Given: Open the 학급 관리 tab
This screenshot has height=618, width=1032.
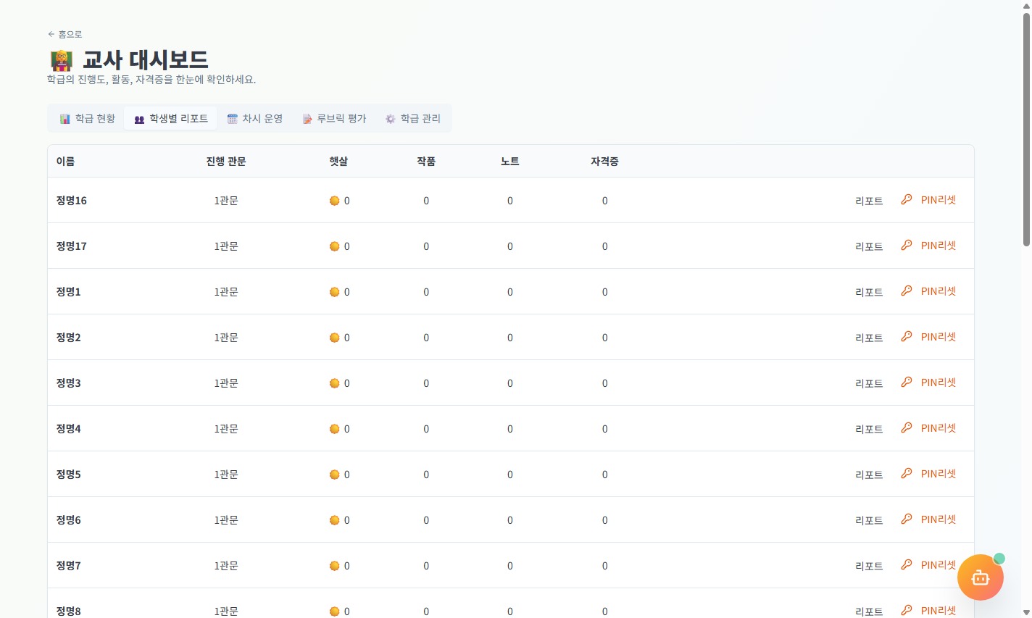Looking at the screenshot, I should coord(412,118).
